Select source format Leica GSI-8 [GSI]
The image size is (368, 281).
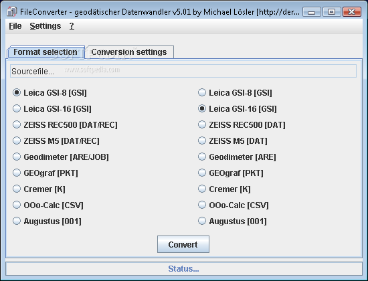50,93
